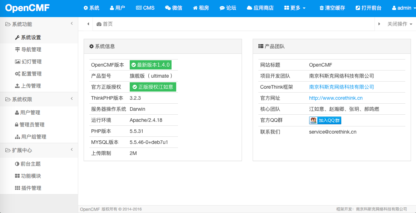Collapse the 系统功能 sidebar group

pos(71,24)
